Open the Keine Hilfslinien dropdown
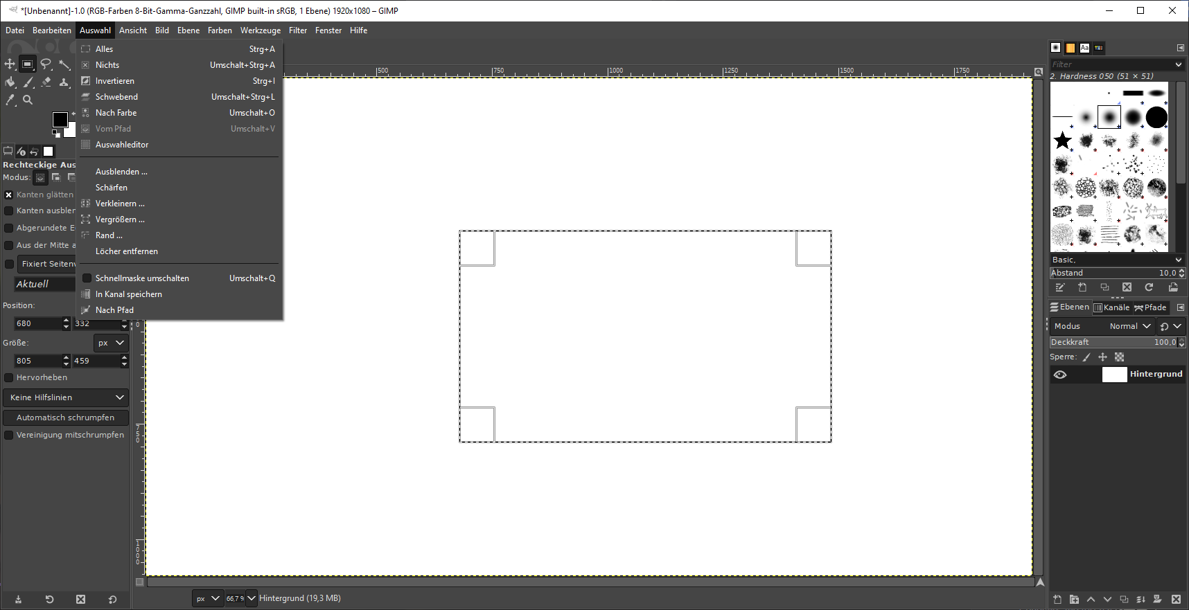This screenshot has width=1189, height=610. (x=66, y=397)
